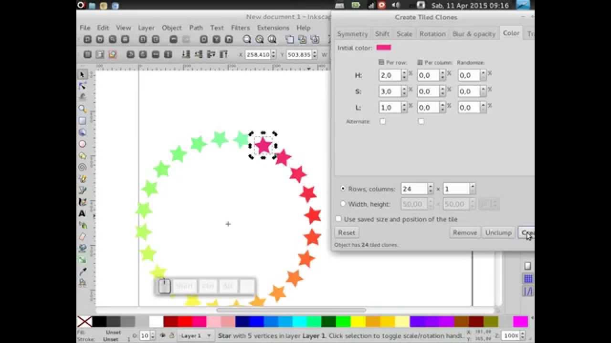Click Zoom to fit selection icon
The width and height of the screenshot is (611, 343).
(x=247, y=40)
